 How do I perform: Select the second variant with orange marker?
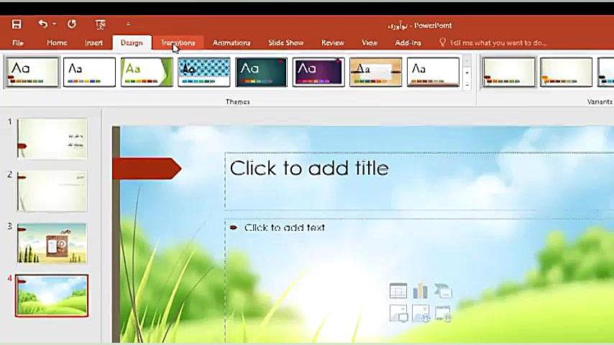(567, 72)
